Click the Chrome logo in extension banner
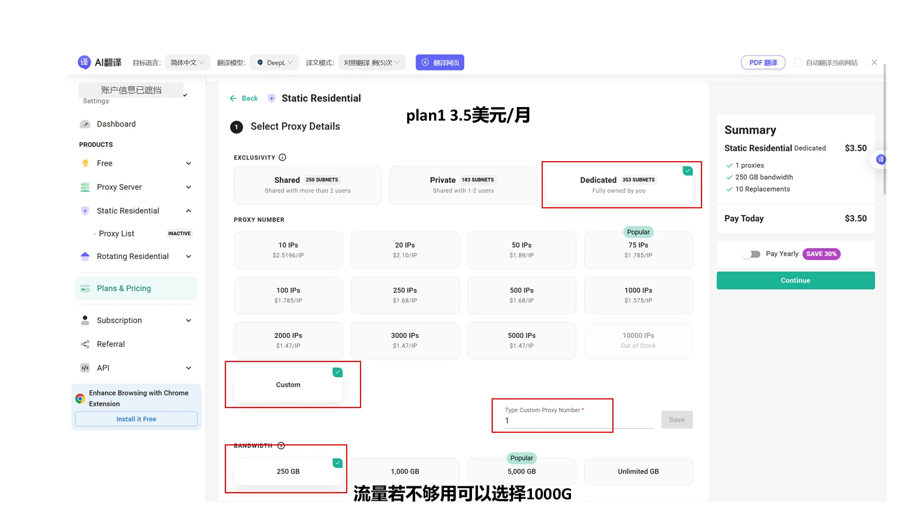920x518 pixels. [x=80, y=398]
